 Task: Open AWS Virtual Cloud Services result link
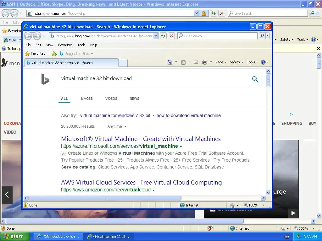(141, 182)
